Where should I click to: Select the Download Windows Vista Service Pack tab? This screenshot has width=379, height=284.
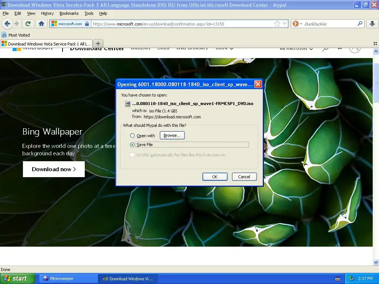pos(46,44)
